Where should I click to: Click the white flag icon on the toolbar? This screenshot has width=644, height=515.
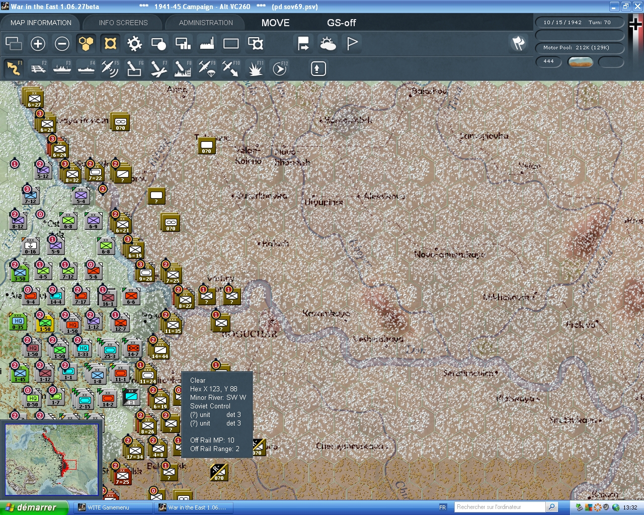pos(351,44)
